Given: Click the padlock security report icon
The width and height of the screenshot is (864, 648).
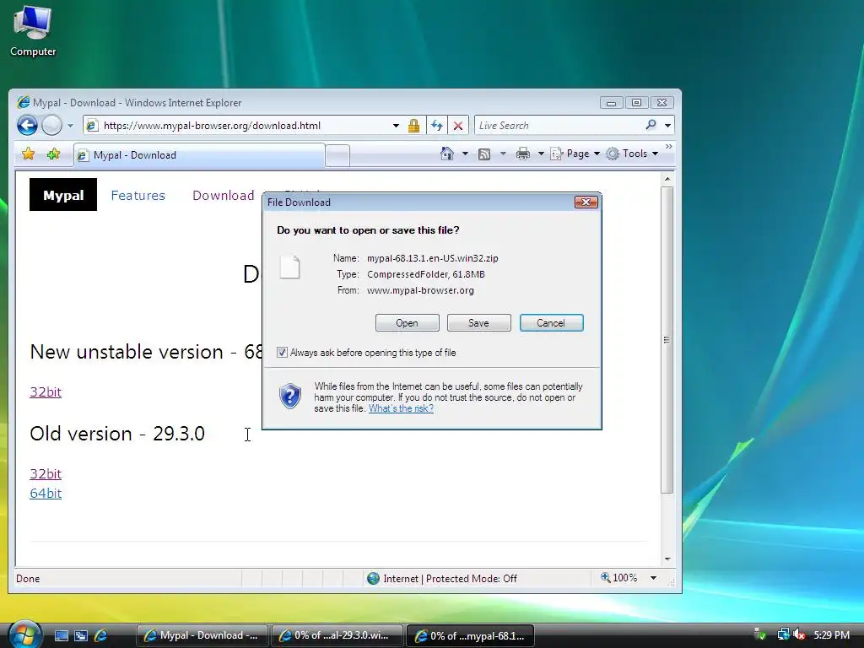Looking at the screenshot, I should coord(413,126).
